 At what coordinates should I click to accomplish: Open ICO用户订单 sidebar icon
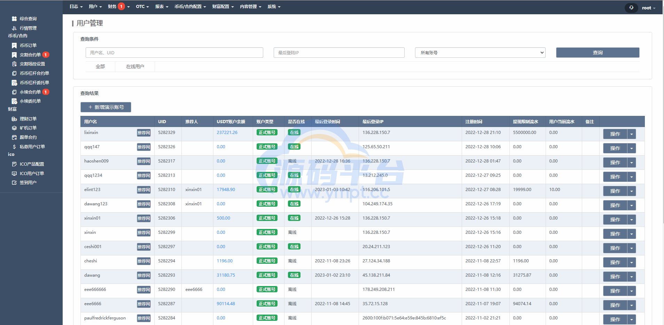point(14,174)
